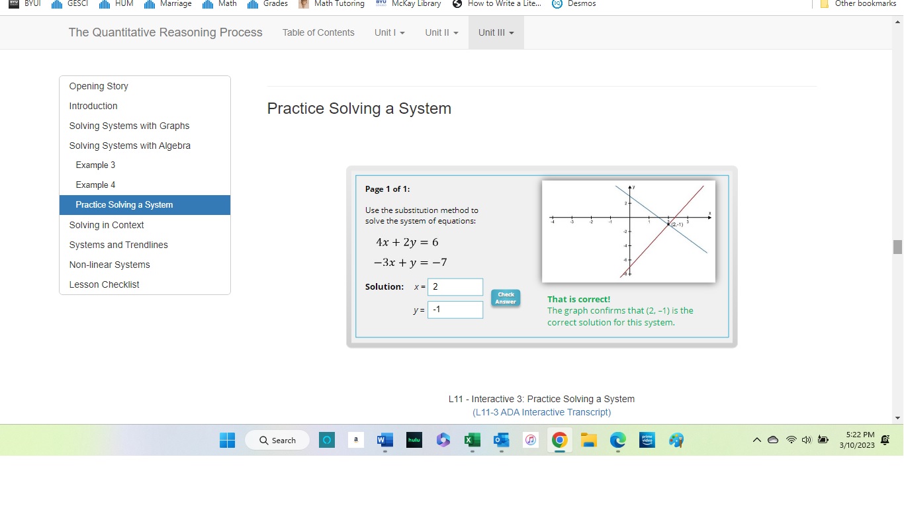904x508 pixels.
Task: Go to The Quantitative Reasoning Process home
Action: pos(165,32)
